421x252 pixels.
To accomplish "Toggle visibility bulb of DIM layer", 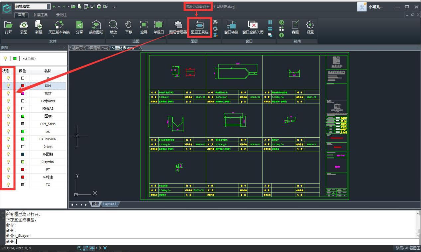I will pyautogui.click(x=8, y=86).
